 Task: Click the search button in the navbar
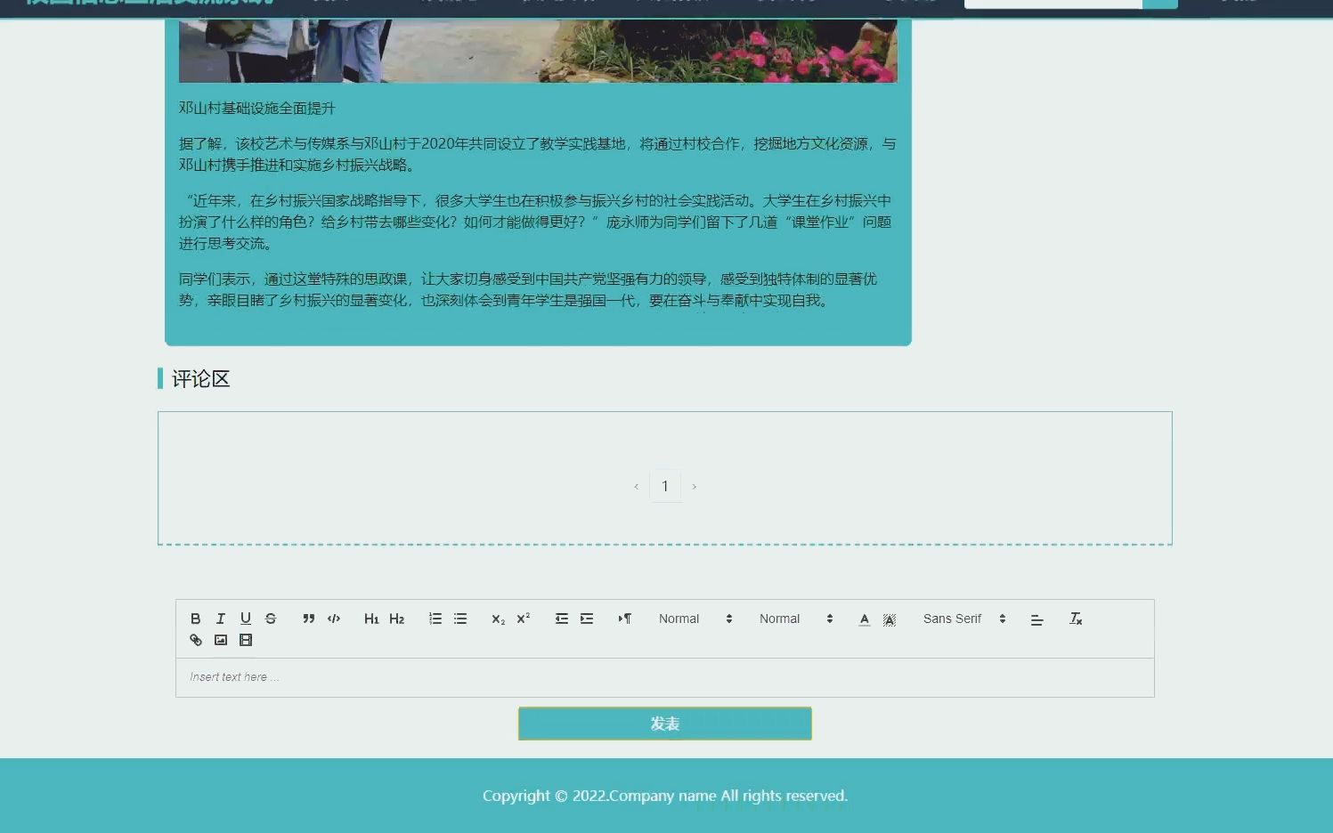click(x=1161, y=4)
